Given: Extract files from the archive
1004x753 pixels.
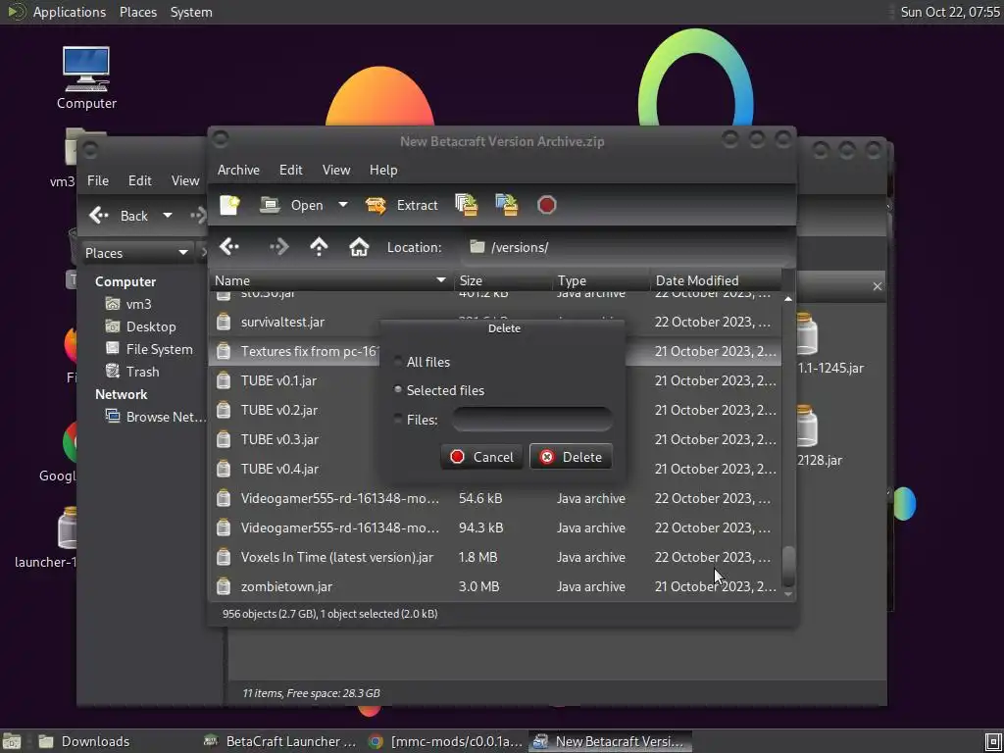Looking at the screenshot, I should coord(401,205).
